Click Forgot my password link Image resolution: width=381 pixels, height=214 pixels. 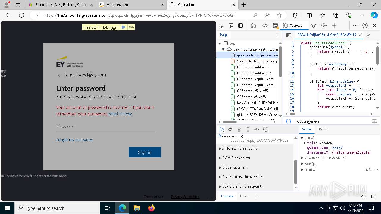(74, 140)
